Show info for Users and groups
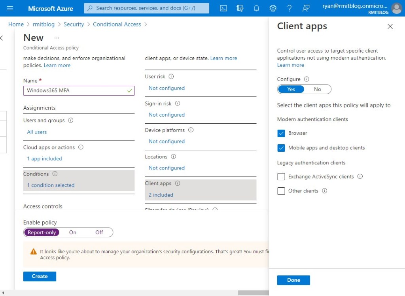This screenshot has width=405, height=296. pyautogui.click(x=70, y=120)
